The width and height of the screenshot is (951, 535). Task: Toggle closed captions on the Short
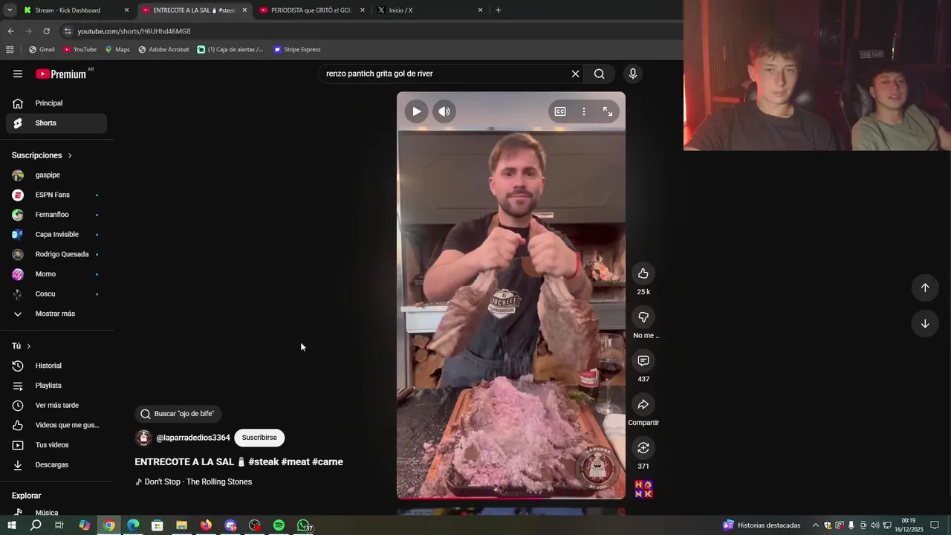click(x=560, y=111)
